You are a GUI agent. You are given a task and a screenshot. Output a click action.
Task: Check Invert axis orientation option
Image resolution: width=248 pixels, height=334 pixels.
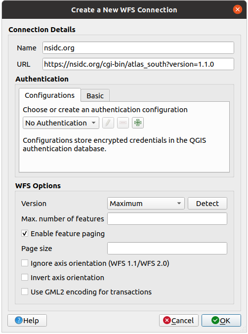25,278
